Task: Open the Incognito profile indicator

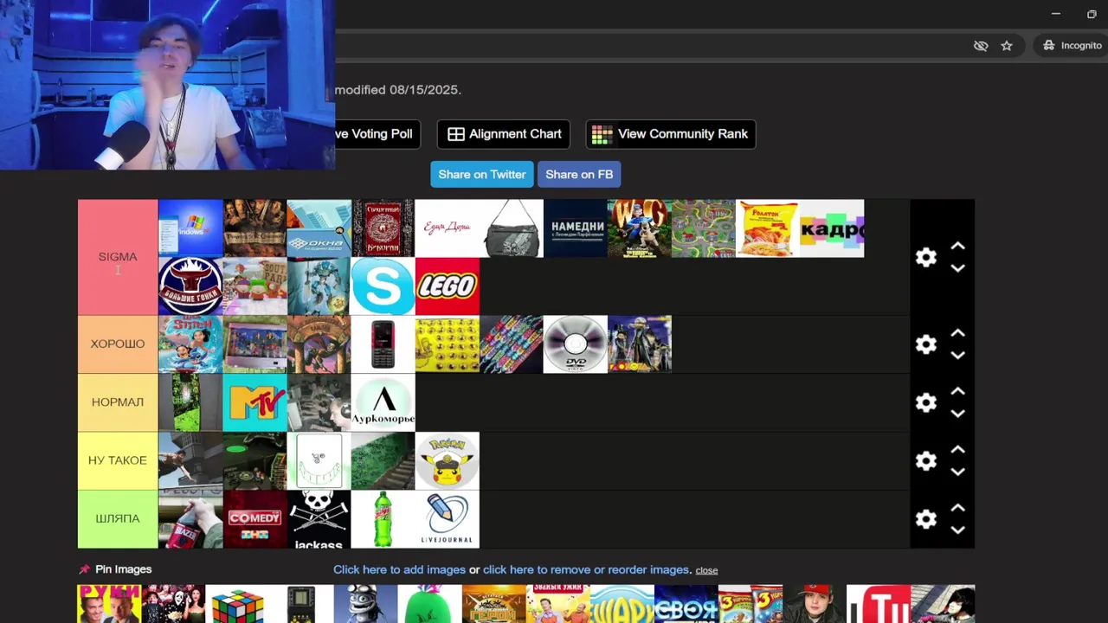Action: tap(1072, 45)
